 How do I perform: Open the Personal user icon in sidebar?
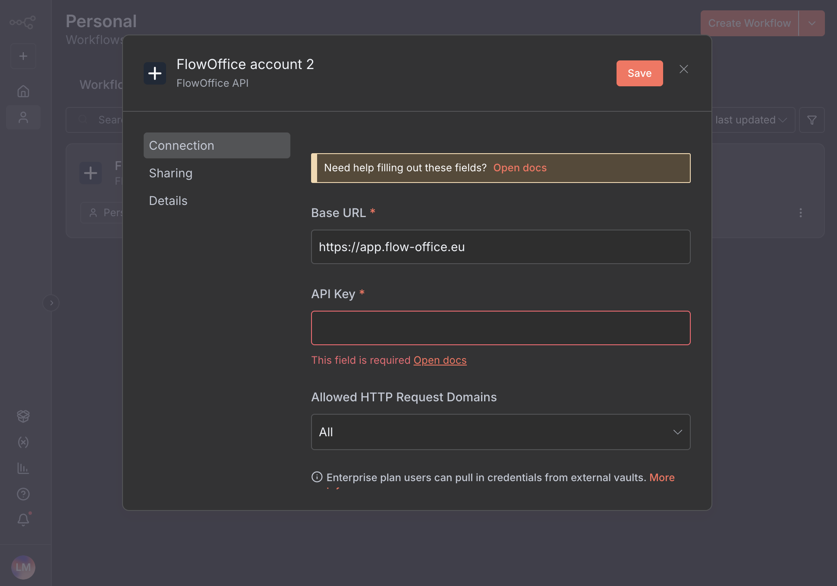tap(23, 117)
